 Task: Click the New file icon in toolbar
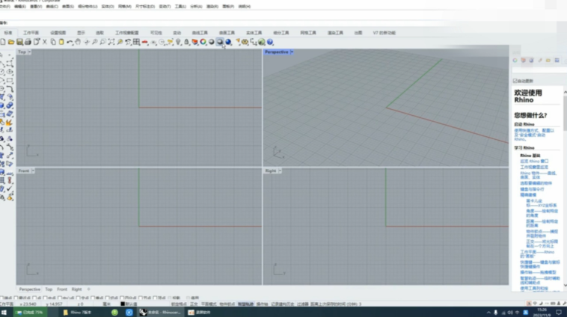coord(4,43)
